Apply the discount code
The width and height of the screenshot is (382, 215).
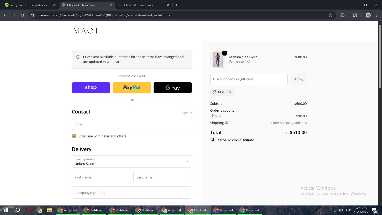299,79
